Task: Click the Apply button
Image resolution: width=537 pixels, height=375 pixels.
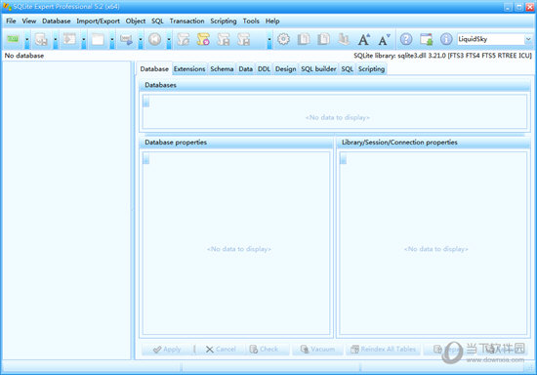Action: [167, 349]
